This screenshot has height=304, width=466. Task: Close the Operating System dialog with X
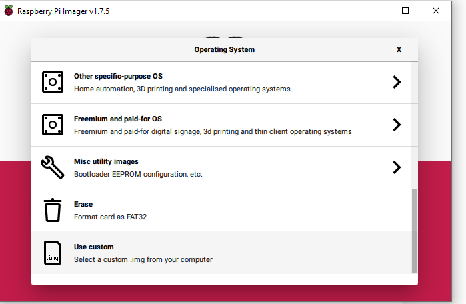[399, 49]
